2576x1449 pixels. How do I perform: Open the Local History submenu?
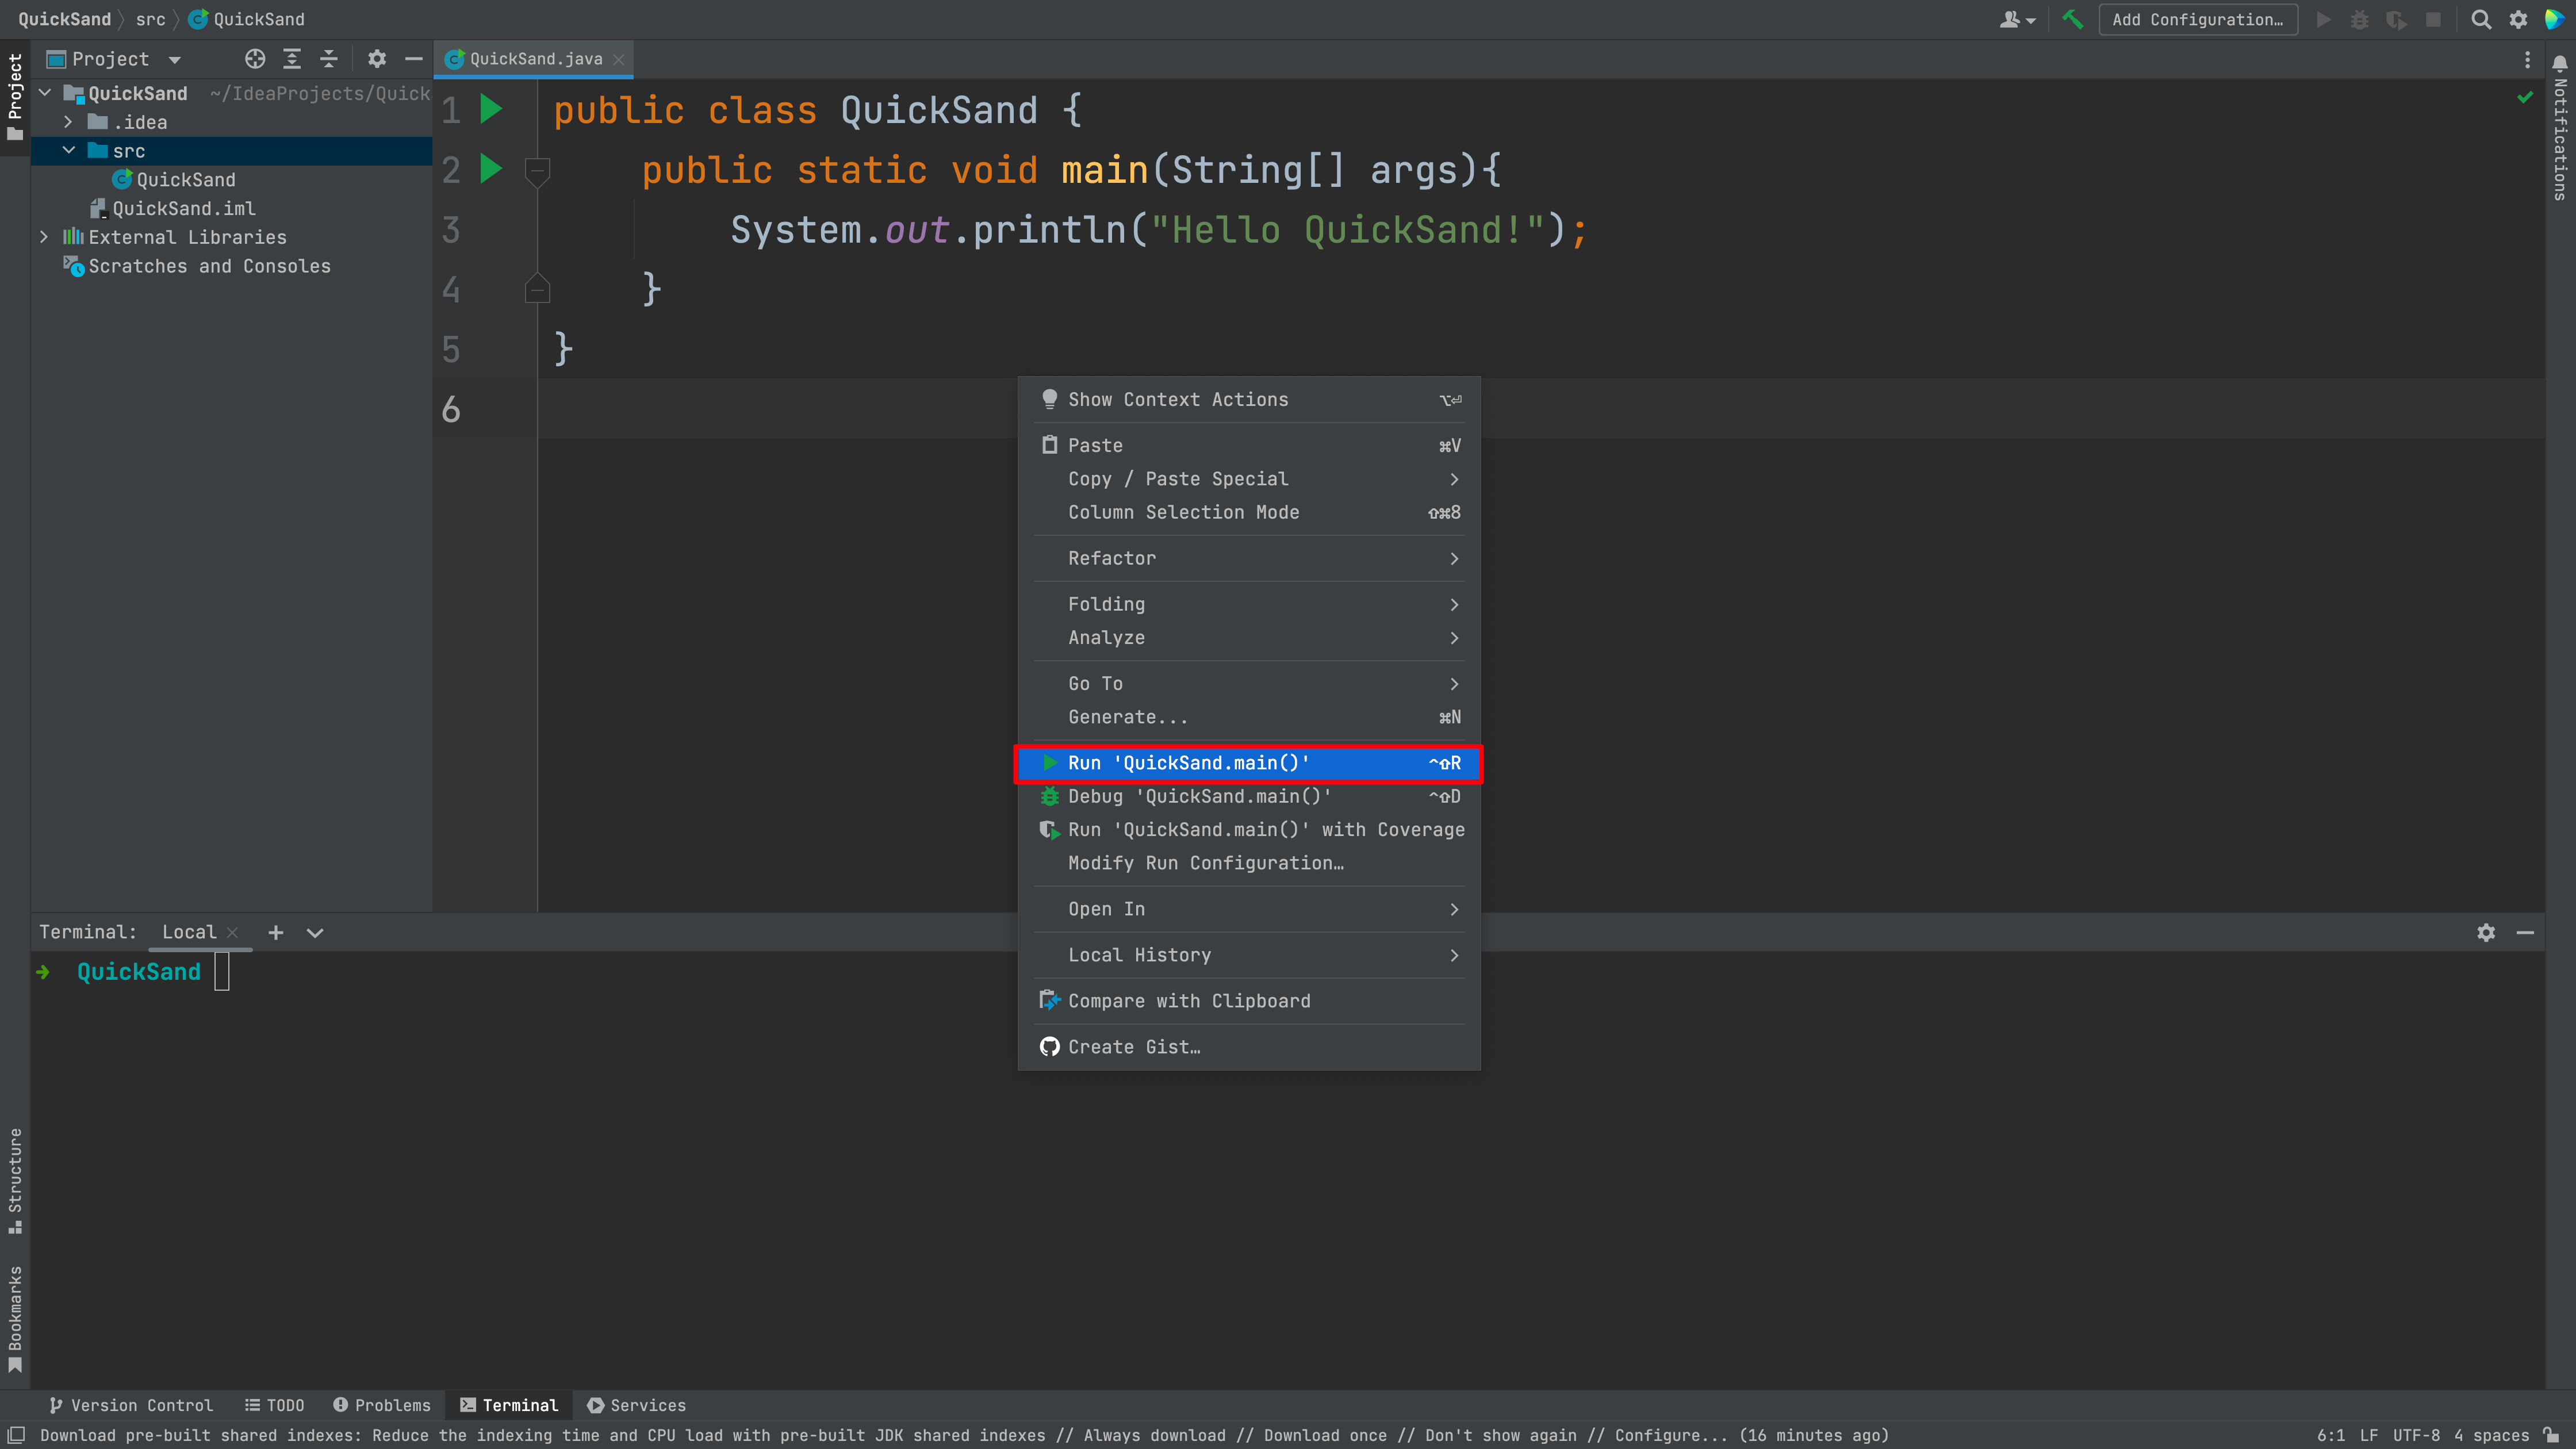click(x=1249, y=955)
